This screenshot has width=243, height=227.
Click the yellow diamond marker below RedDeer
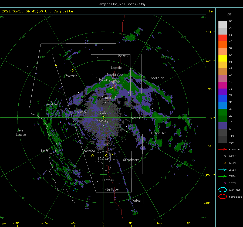(111, 88)
